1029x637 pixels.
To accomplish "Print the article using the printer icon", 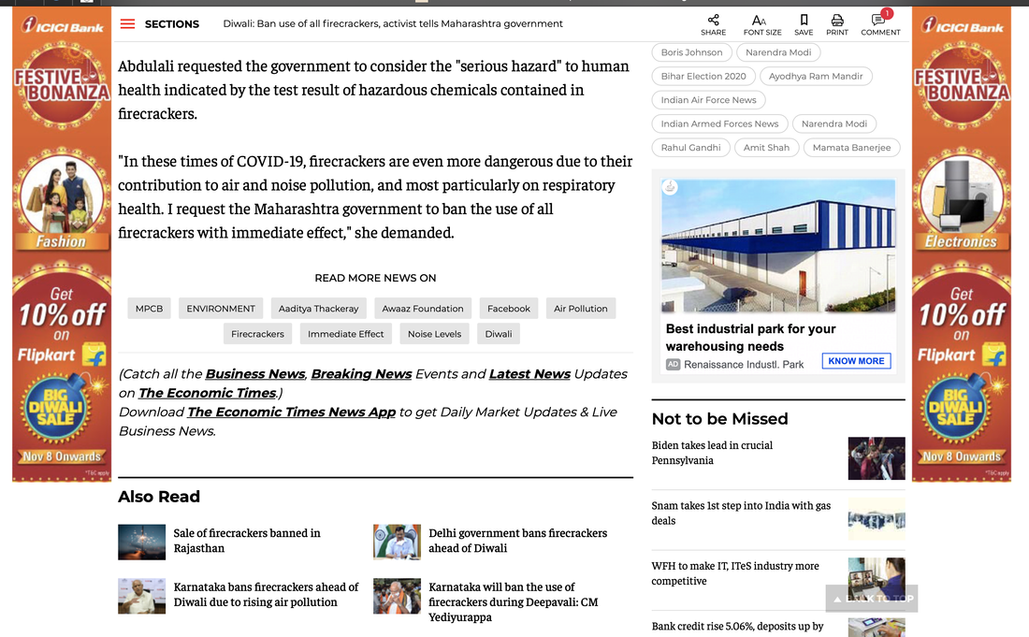I will (837, 20).
